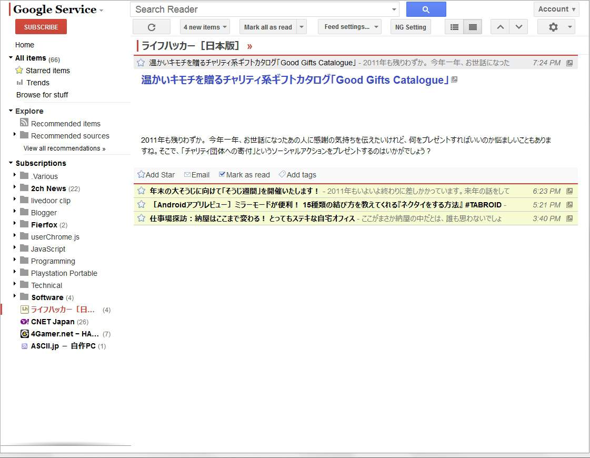Star the 仕事場探訪 item
The image size is (590, 458).
[x=141, y=218]
